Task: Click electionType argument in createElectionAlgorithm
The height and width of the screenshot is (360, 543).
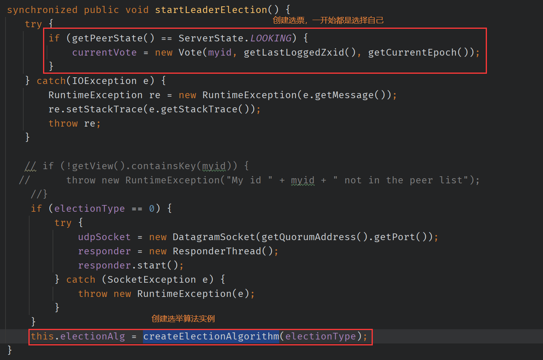Action: pos(321,336)
